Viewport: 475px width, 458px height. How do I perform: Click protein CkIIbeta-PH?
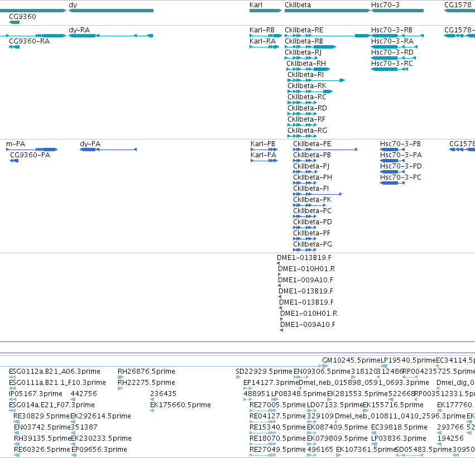tap(305, 183)
